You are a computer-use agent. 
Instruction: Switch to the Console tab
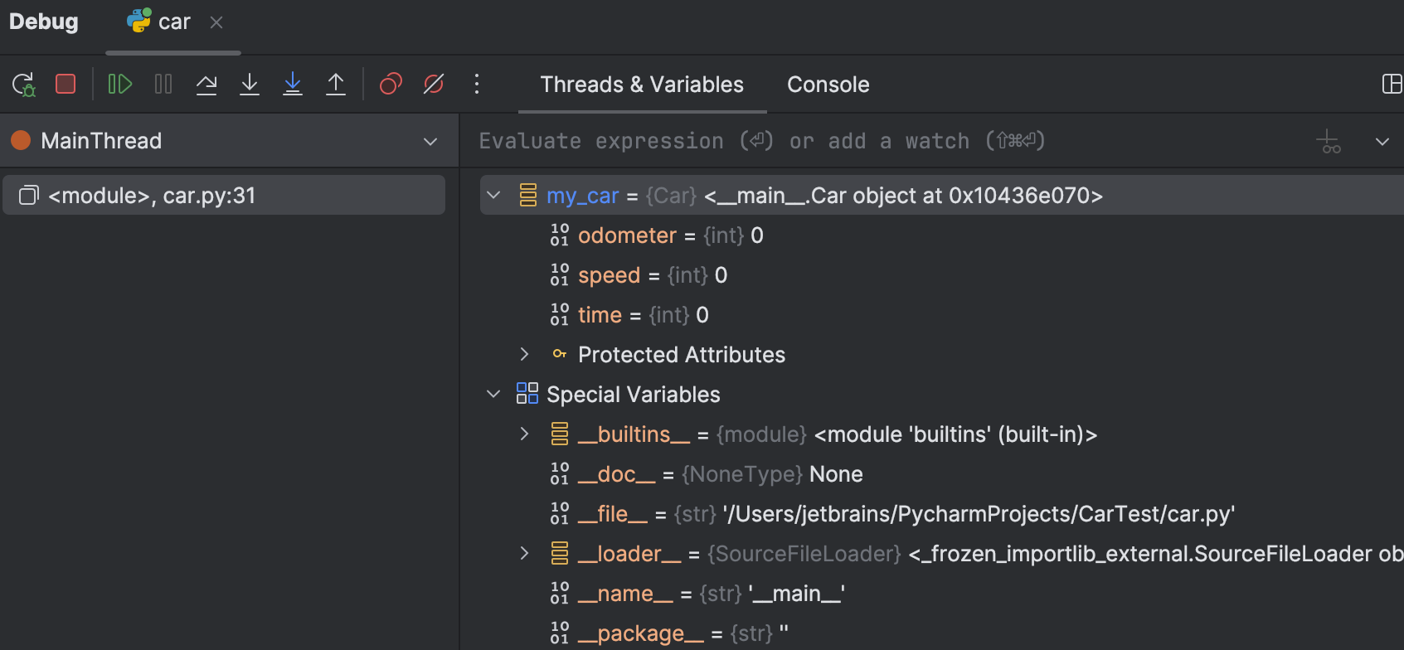pos(828,85)
